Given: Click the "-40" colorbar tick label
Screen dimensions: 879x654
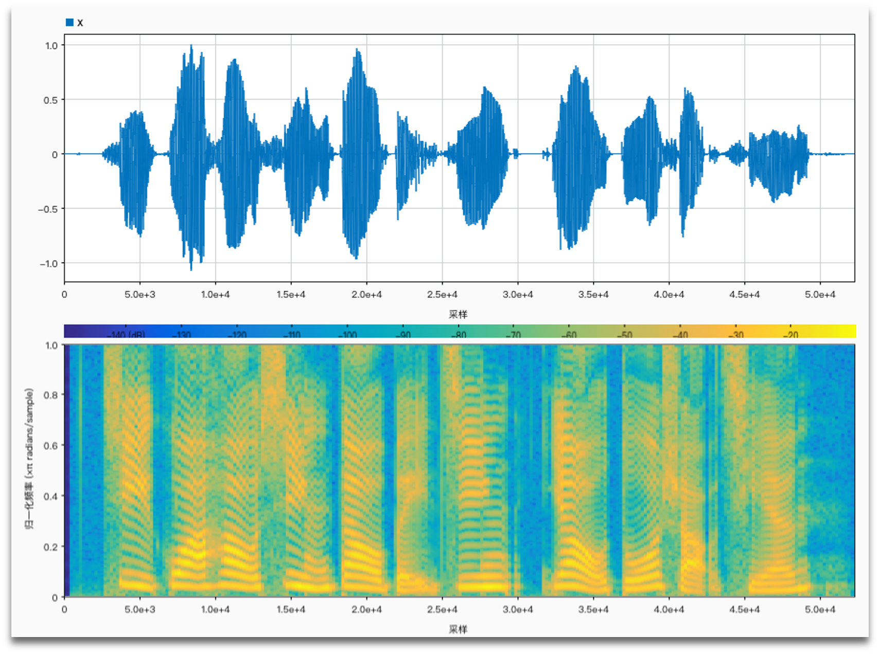Looking at the screenshot, I should coord(680,335).
